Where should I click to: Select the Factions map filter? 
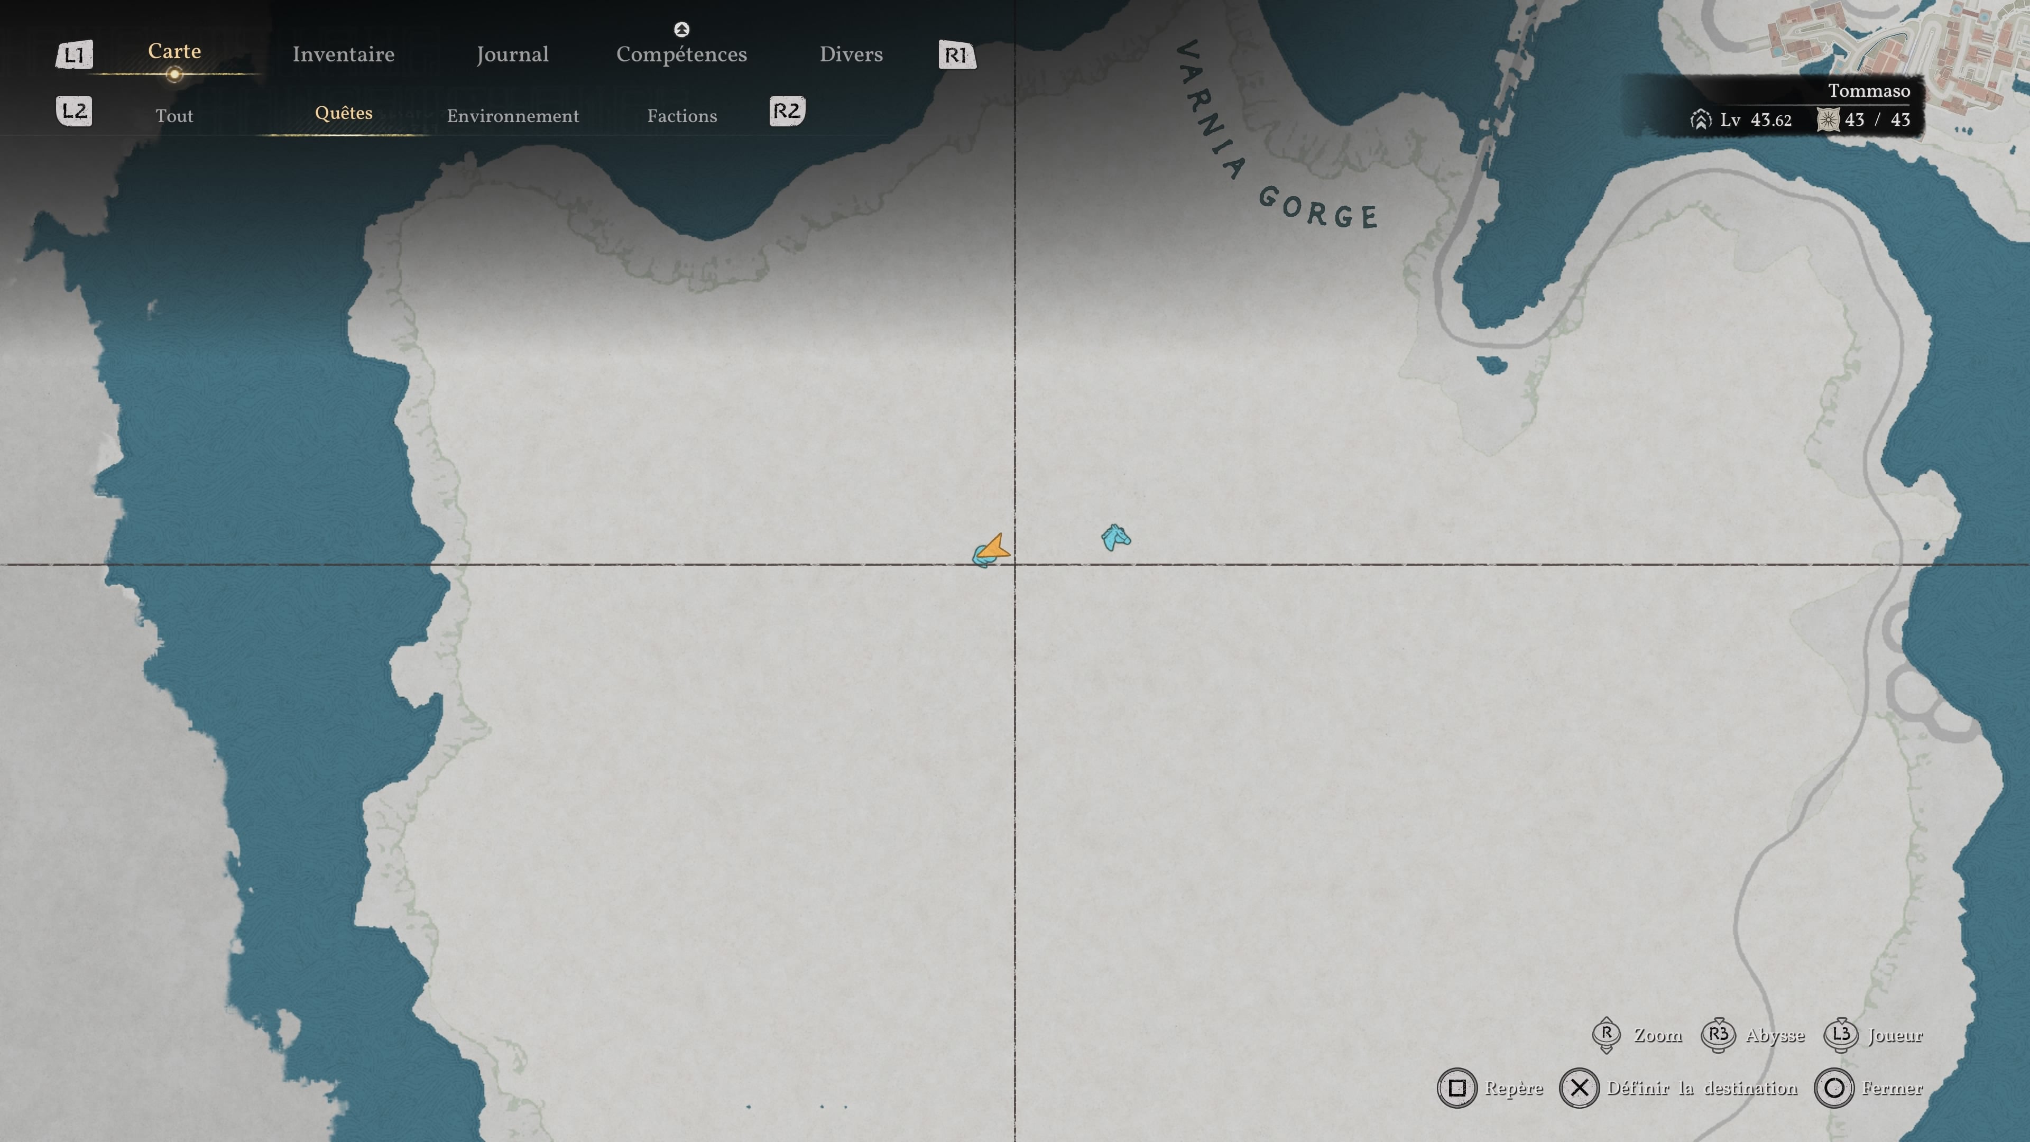coord(682,116)
